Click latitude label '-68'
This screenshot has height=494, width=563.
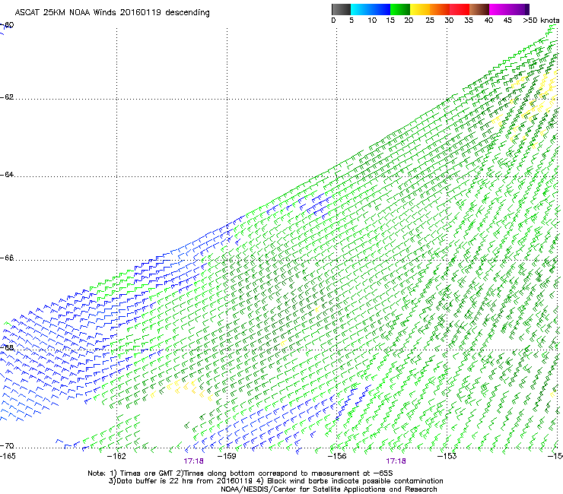tap(7, 347)
